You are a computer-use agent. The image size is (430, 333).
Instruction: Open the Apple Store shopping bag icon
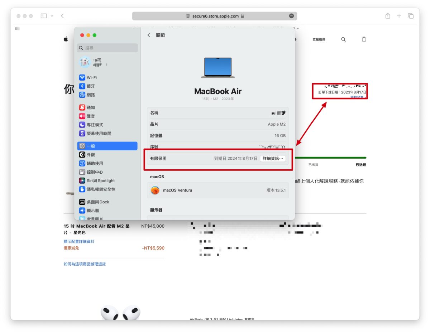tap(364, 39)
